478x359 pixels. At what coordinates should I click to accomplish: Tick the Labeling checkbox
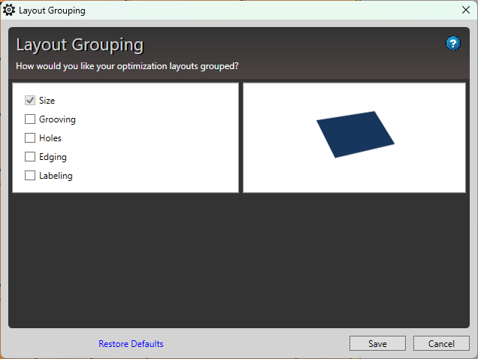tap(30, 176)
